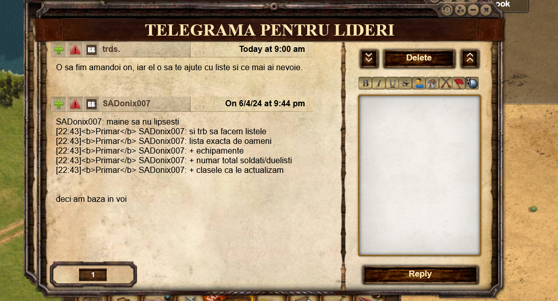Screen dimensions: 558x301
Task: Apply underline BBCode formatting
Action: [x=392, y=83]
